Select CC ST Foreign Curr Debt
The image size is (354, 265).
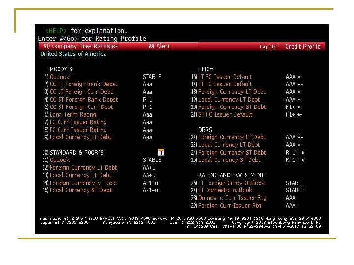(79, 107)
